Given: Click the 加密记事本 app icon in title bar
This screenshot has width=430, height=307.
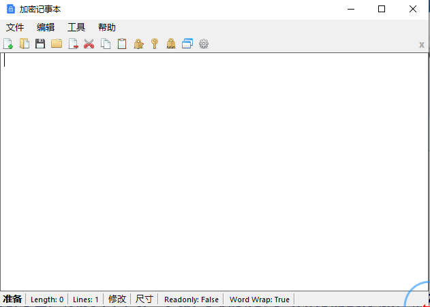Looking at the screenshot, I should click(x=11, y=9).
